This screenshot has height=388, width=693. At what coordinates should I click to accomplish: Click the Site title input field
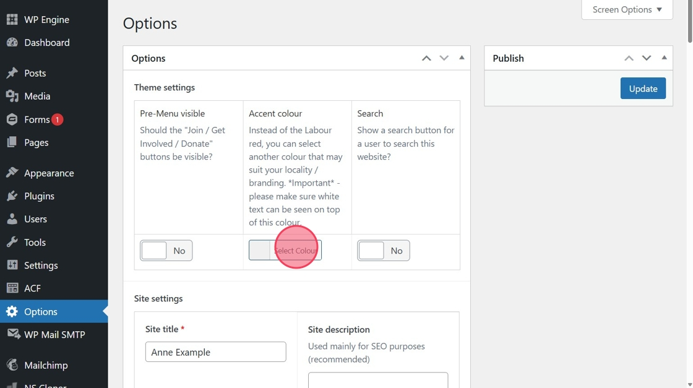coord(215,352)
